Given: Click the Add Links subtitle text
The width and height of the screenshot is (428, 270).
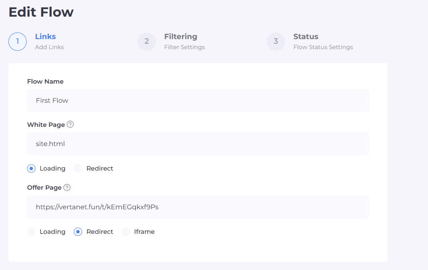Looking at the screenshot, I should [x=50, y=47].
